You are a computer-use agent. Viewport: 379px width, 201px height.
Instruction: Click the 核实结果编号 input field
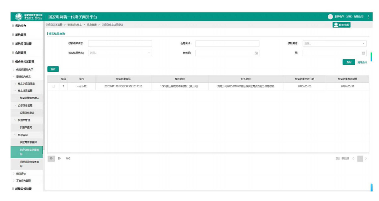click(120, 44)
